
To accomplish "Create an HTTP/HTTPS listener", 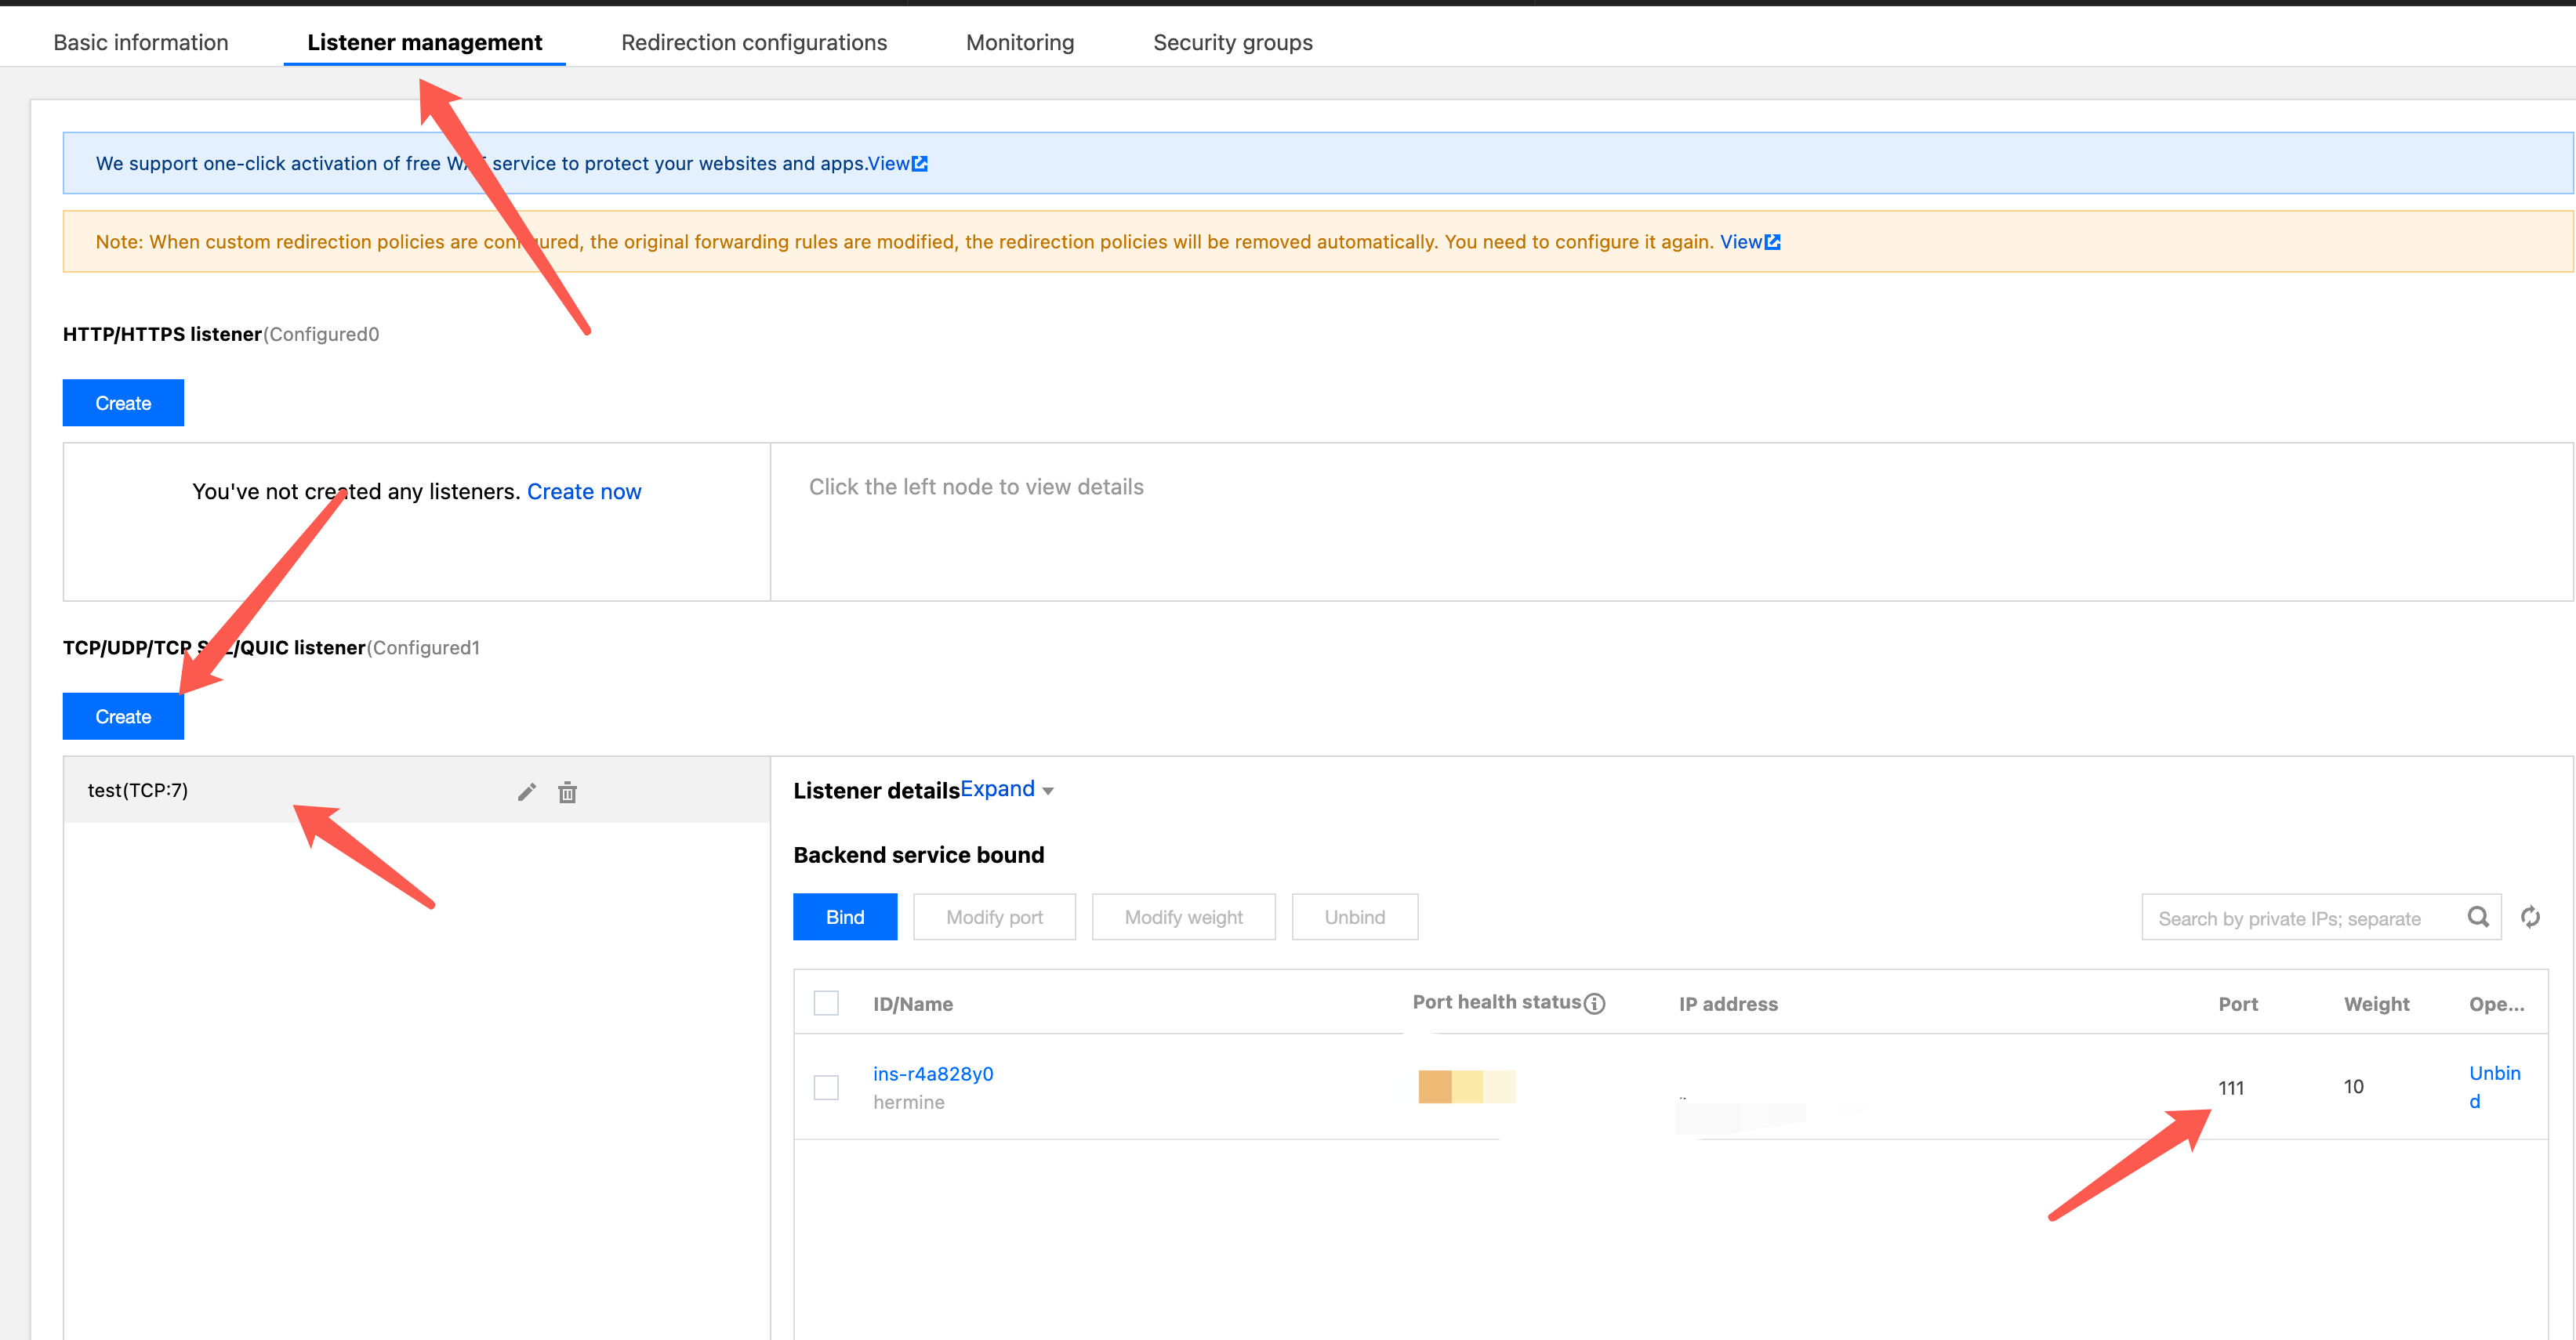I will coord(123,403).
